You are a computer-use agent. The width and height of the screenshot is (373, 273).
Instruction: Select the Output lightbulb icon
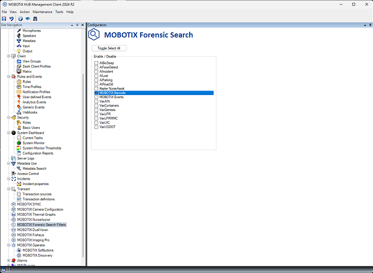click(x=19, y=51)
